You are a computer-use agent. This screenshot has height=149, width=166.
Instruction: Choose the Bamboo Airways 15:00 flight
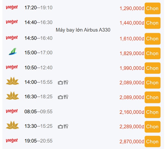152,53
